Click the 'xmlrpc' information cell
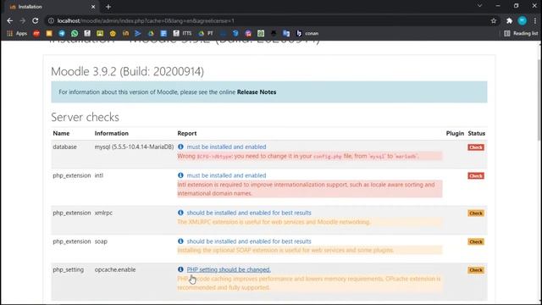Viewport: 542px width, 305px height. pyautogui.click(x=103, y=213)
